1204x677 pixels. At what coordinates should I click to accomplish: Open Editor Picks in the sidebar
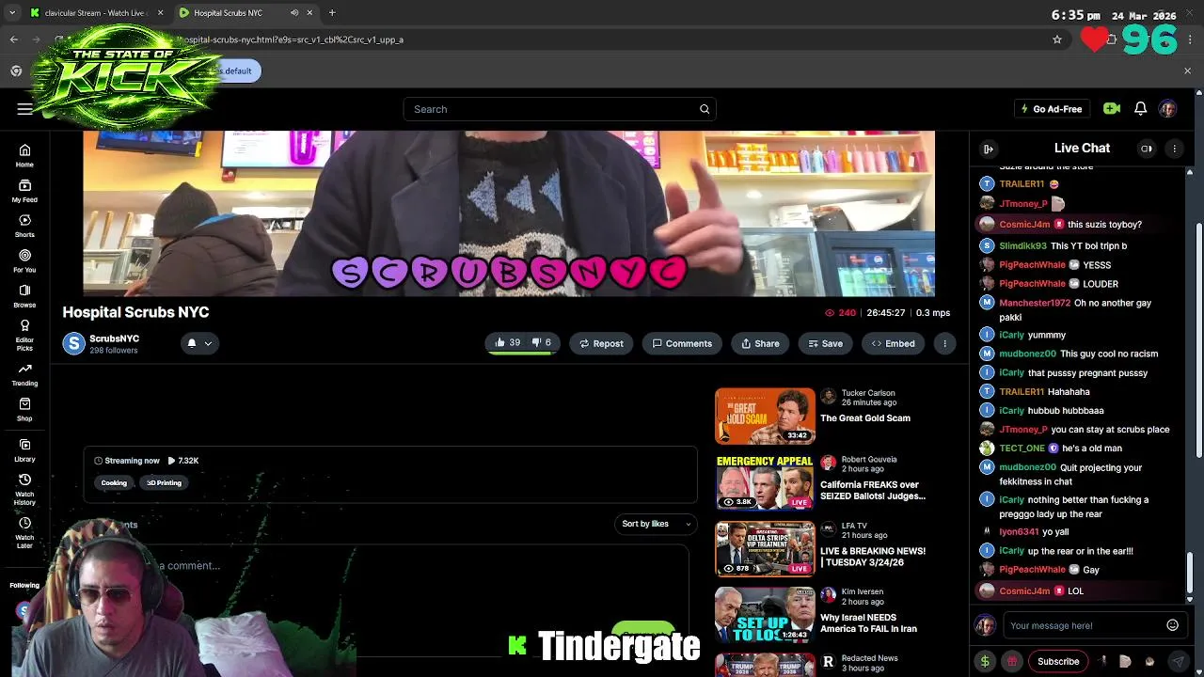[24, 334]
